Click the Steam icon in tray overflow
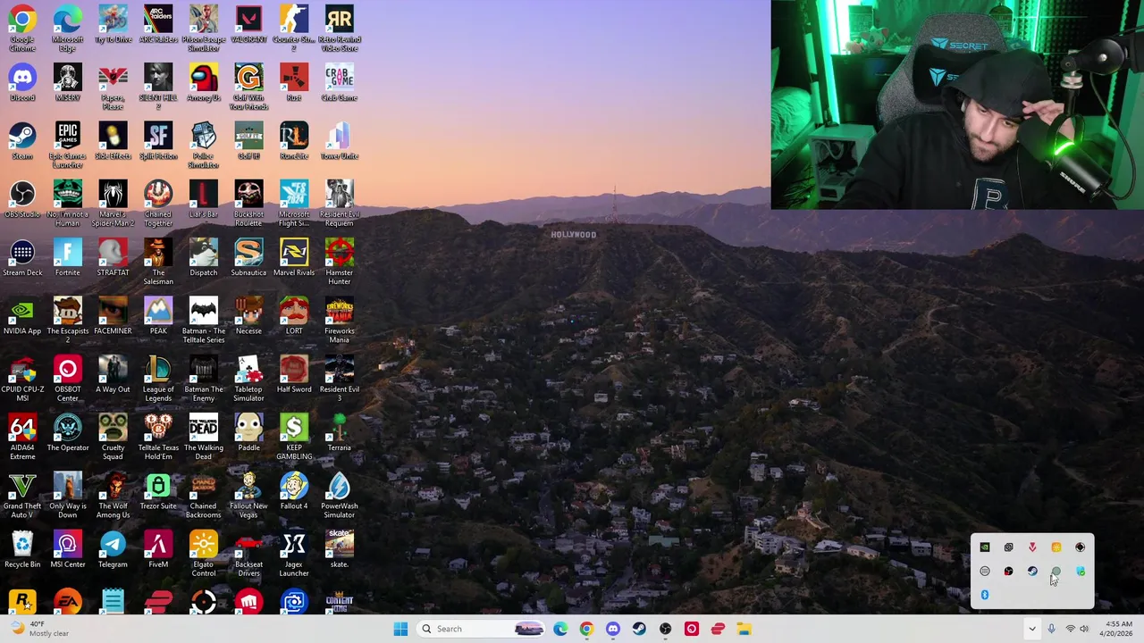 1032,572
